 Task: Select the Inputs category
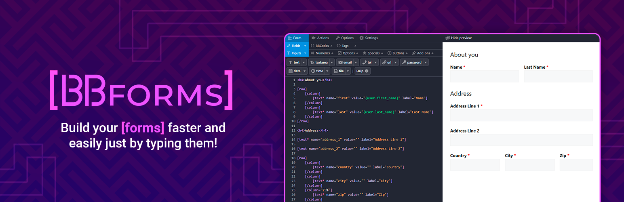[x=297, y=53]
